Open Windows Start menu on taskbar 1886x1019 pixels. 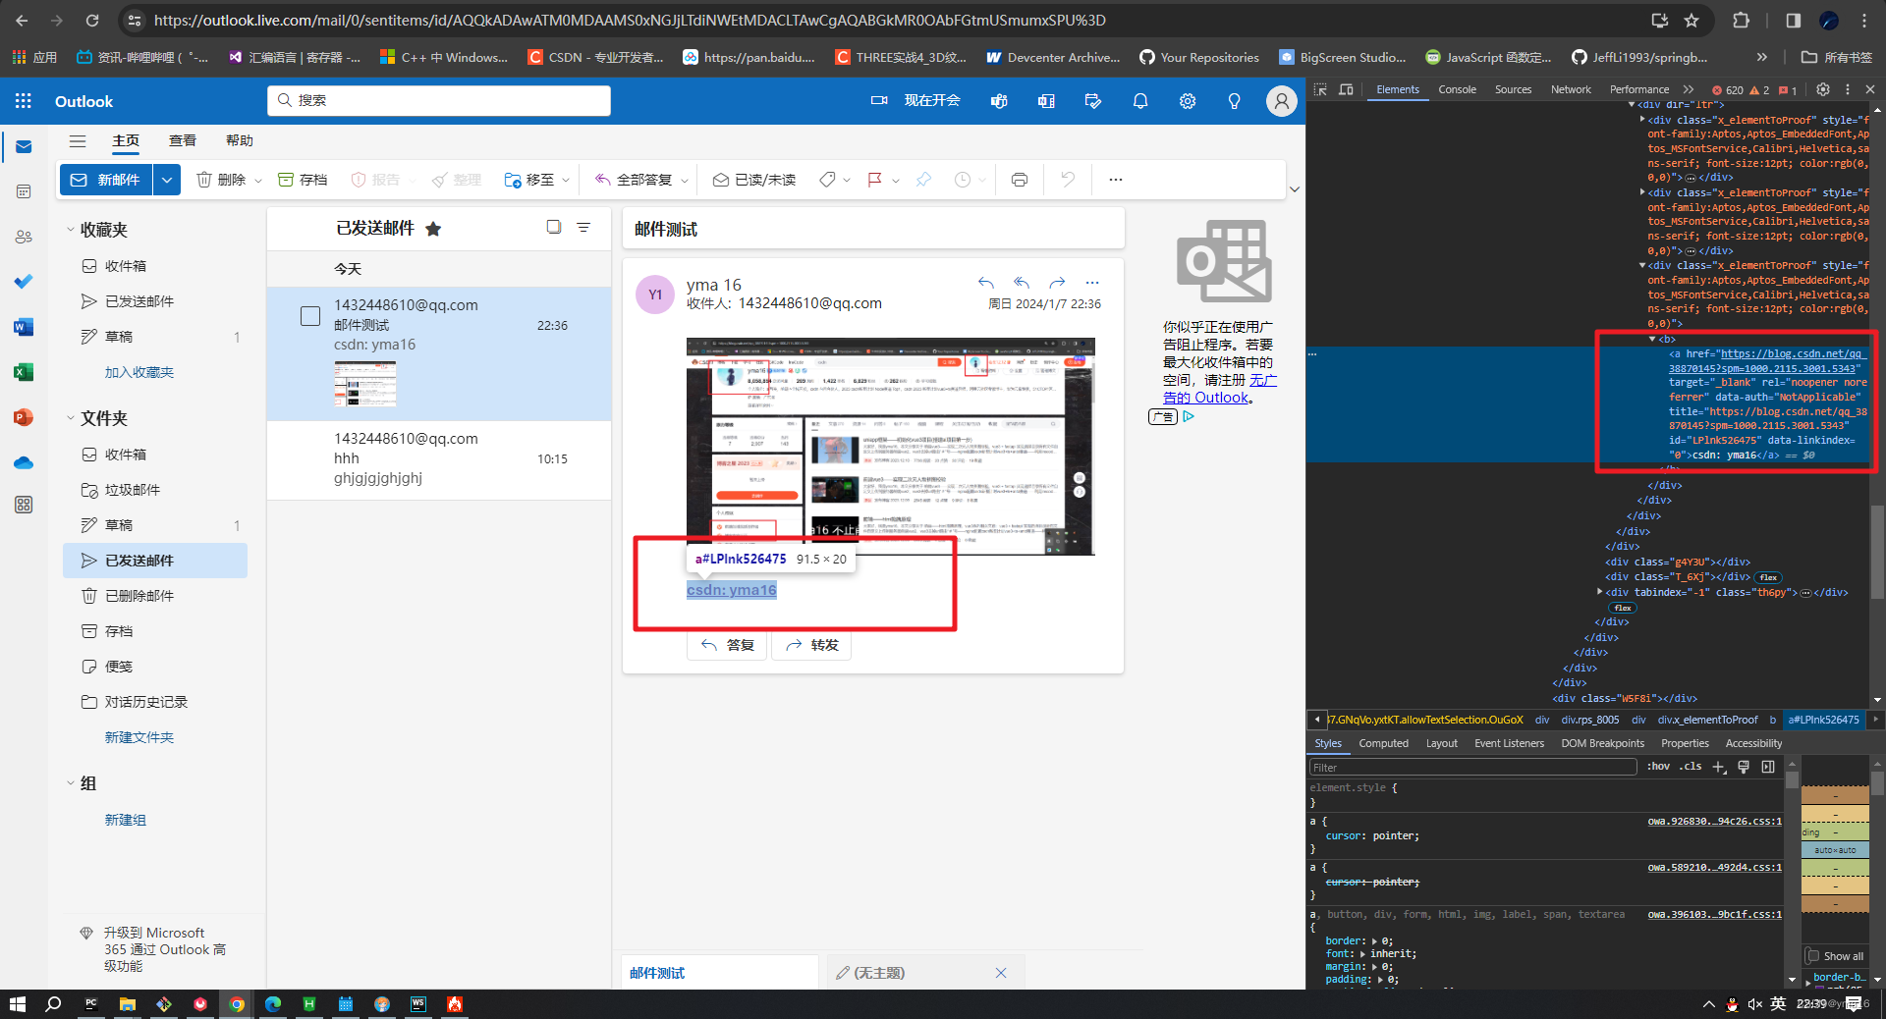[17, 1004]
